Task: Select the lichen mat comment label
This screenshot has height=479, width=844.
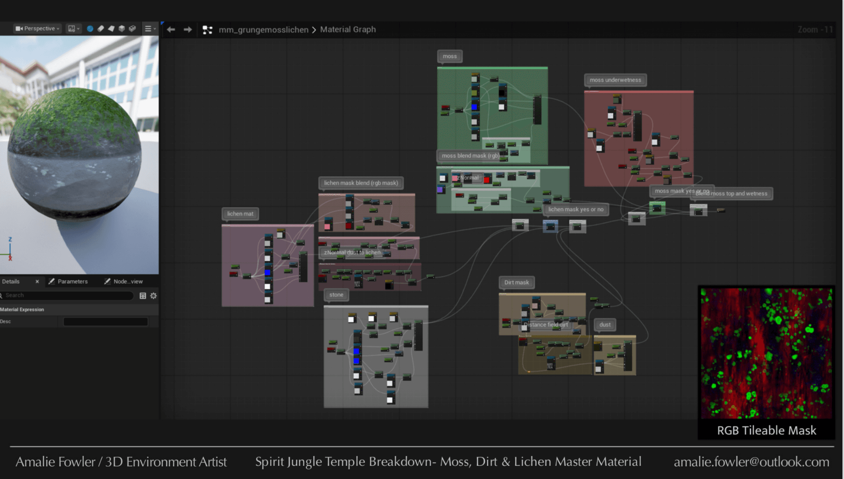Action: pos(240,214)
